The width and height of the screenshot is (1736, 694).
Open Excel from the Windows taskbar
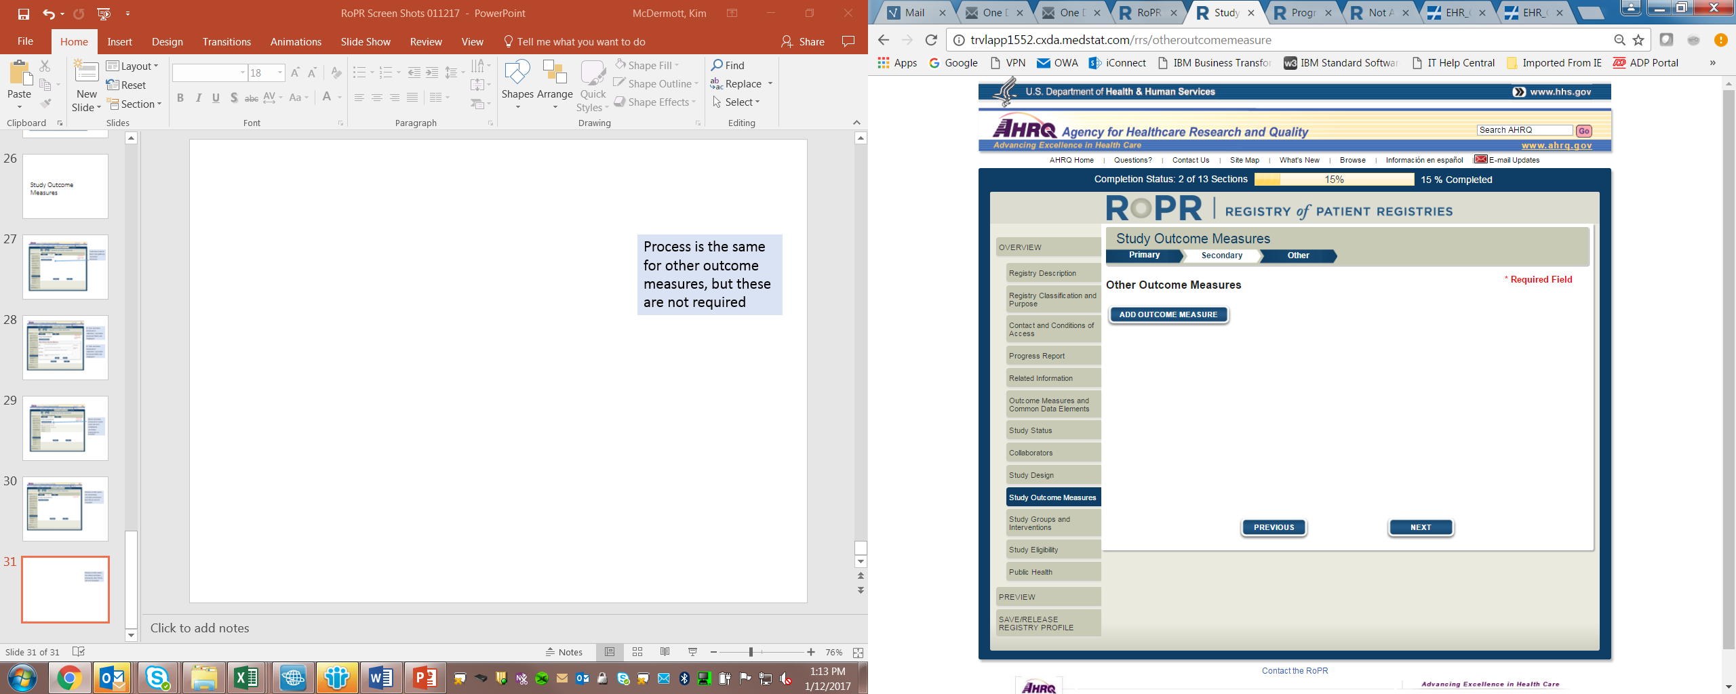click(246, 677)
